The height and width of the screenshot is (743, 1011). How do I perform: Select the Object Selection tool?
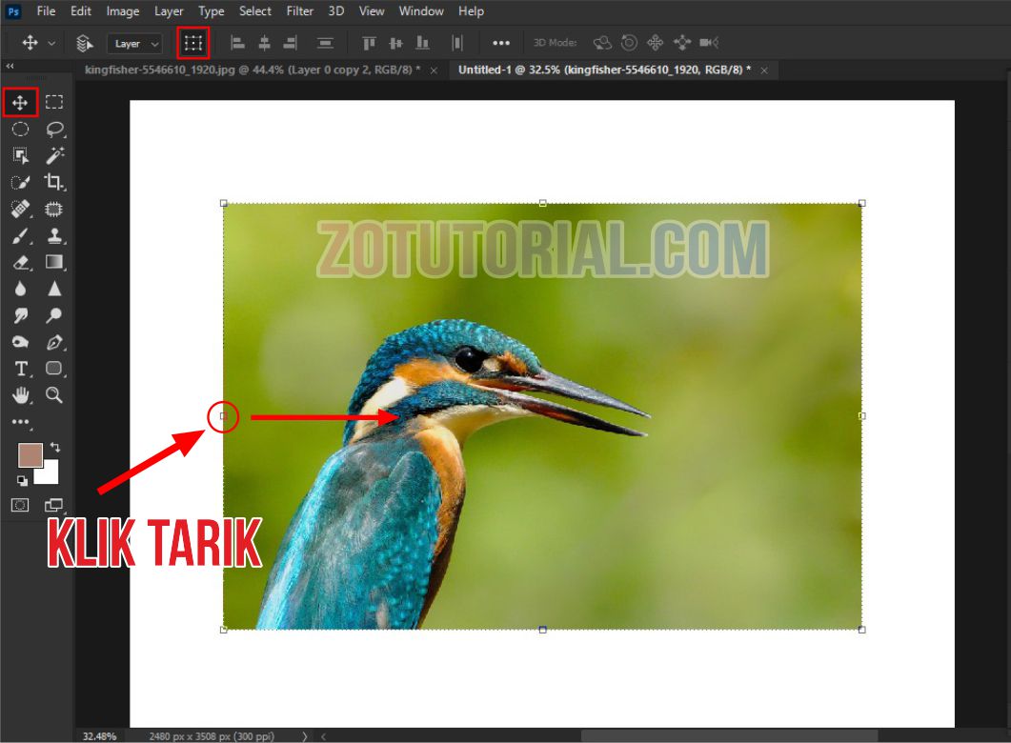click(20, 155)
